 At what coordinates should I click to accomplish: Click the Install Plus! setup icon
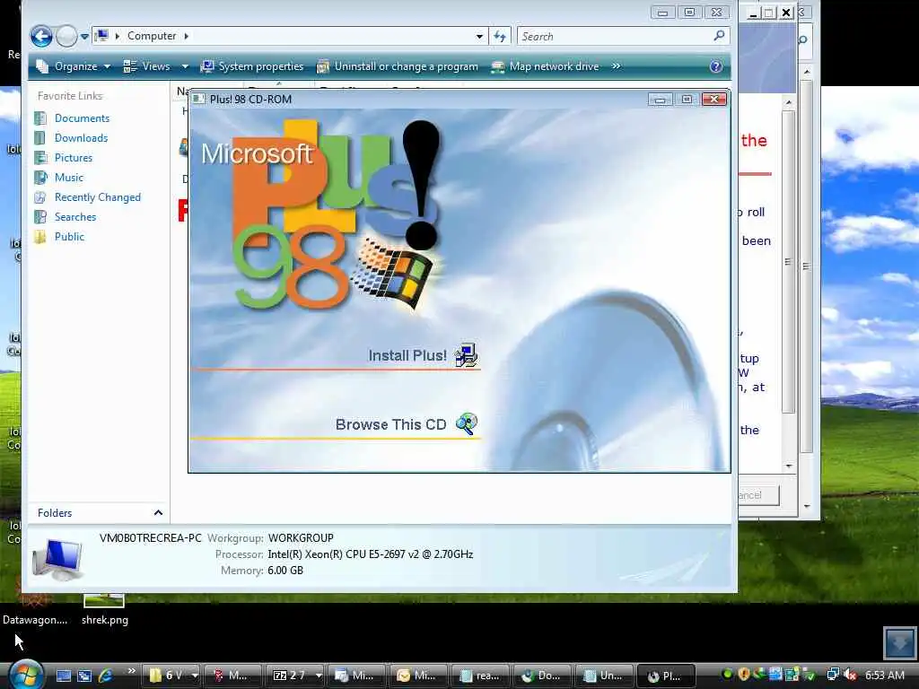coord(466,355)
